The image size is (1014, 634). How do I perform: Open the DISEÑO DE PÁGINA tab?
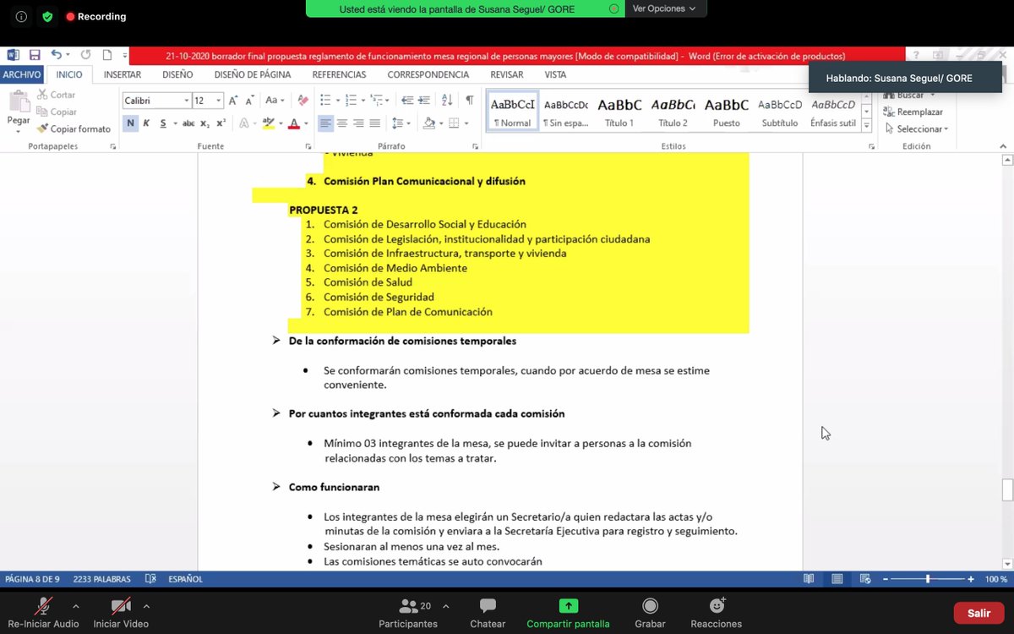point(253,74)
